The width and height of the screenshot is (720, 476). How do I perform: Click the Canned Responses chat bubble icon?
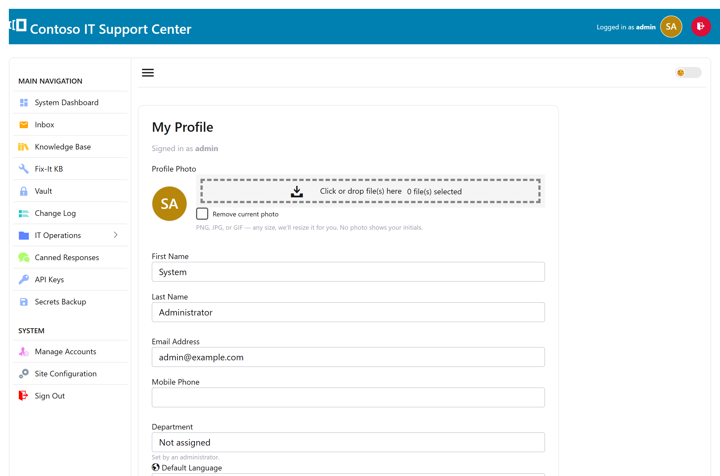click(24, 258)
